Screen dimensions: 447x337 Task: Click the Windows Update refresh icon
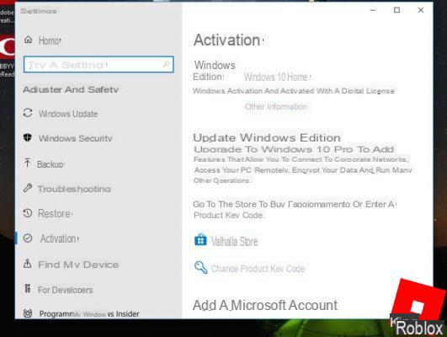28,113
